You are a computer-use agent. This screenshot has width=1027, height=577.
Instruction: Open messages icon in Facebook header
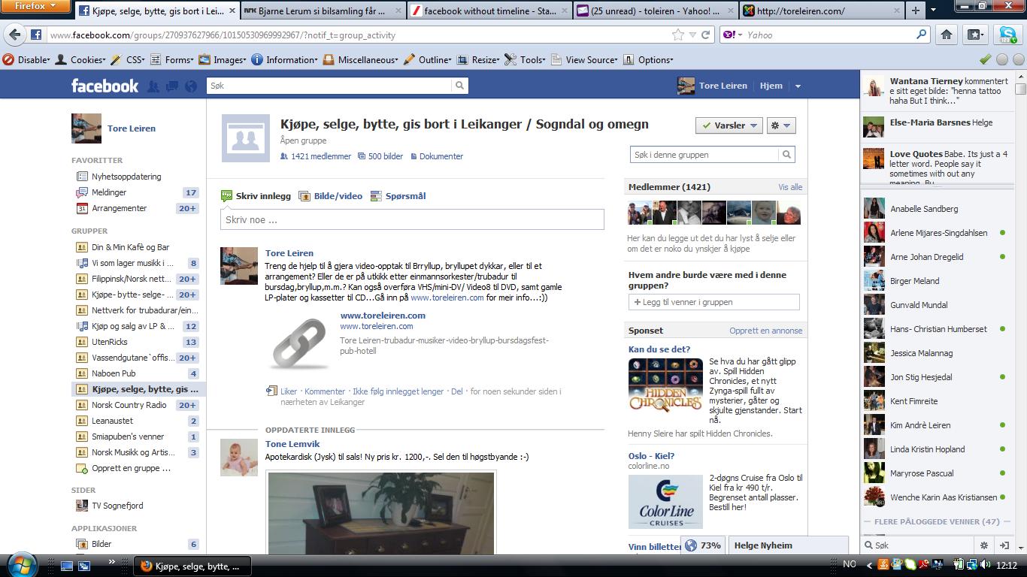click(x=172, y=86)
